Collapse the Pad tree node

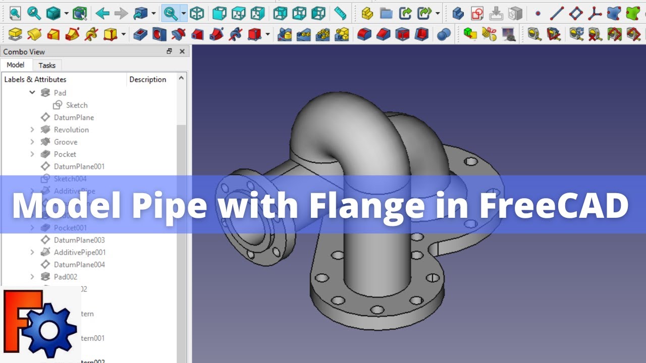pyautogui.click(x=32, y=93)
